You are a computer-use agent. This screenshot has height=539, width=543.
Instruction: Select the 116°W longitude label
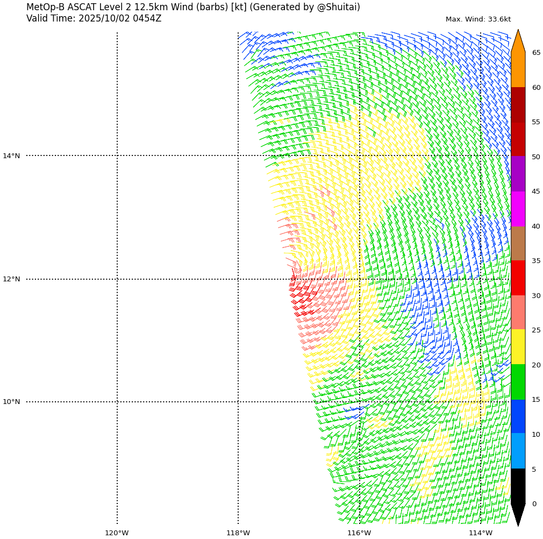[359, 533]
